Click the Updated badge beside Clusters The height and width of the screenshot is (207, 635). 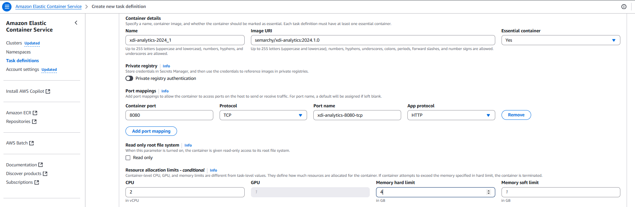coord(32,43)
